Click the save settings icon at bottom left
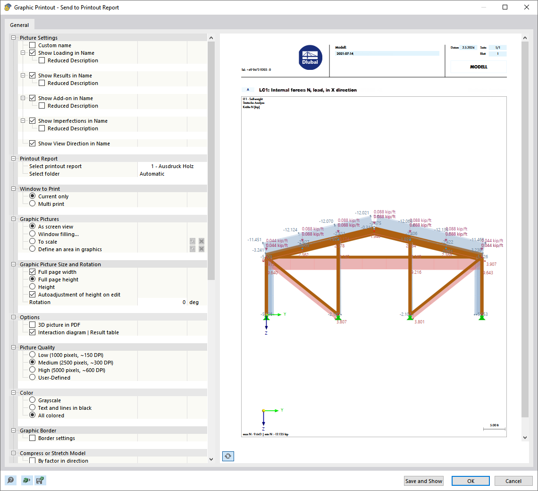Screen dimensions: 538x491 (x=41, y=480)
